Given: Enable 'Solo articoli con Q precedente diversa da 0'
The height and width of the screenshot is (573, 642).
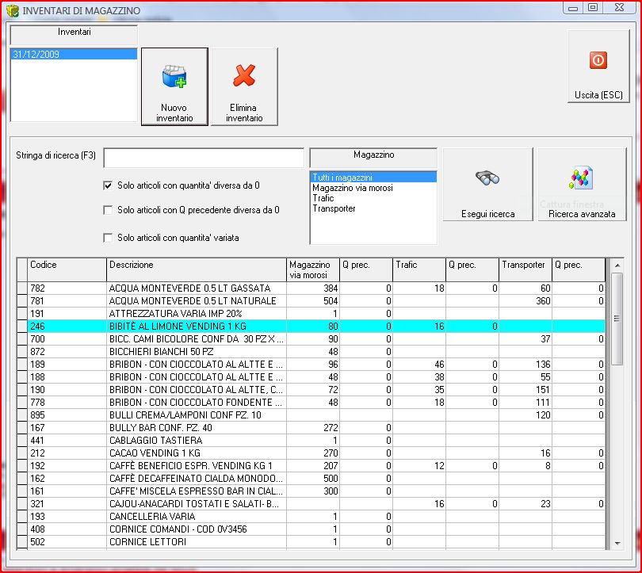Looking at the screenshot, I should 109,211.
